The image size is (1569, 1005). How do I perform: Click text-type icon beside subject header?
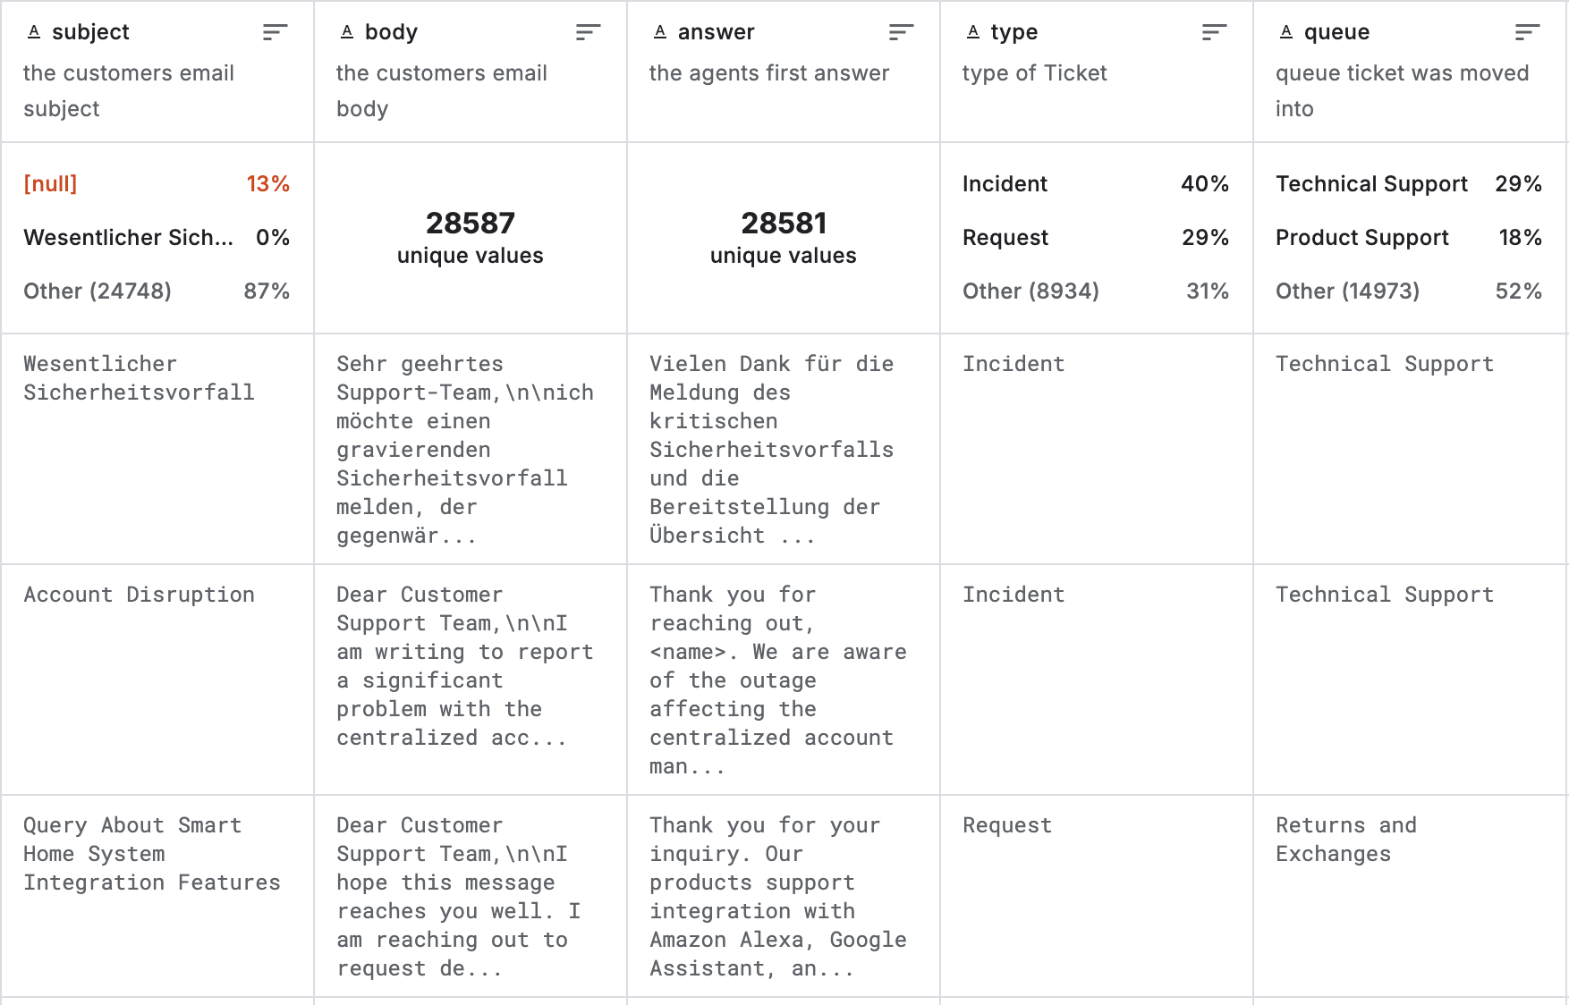[34, 32]
